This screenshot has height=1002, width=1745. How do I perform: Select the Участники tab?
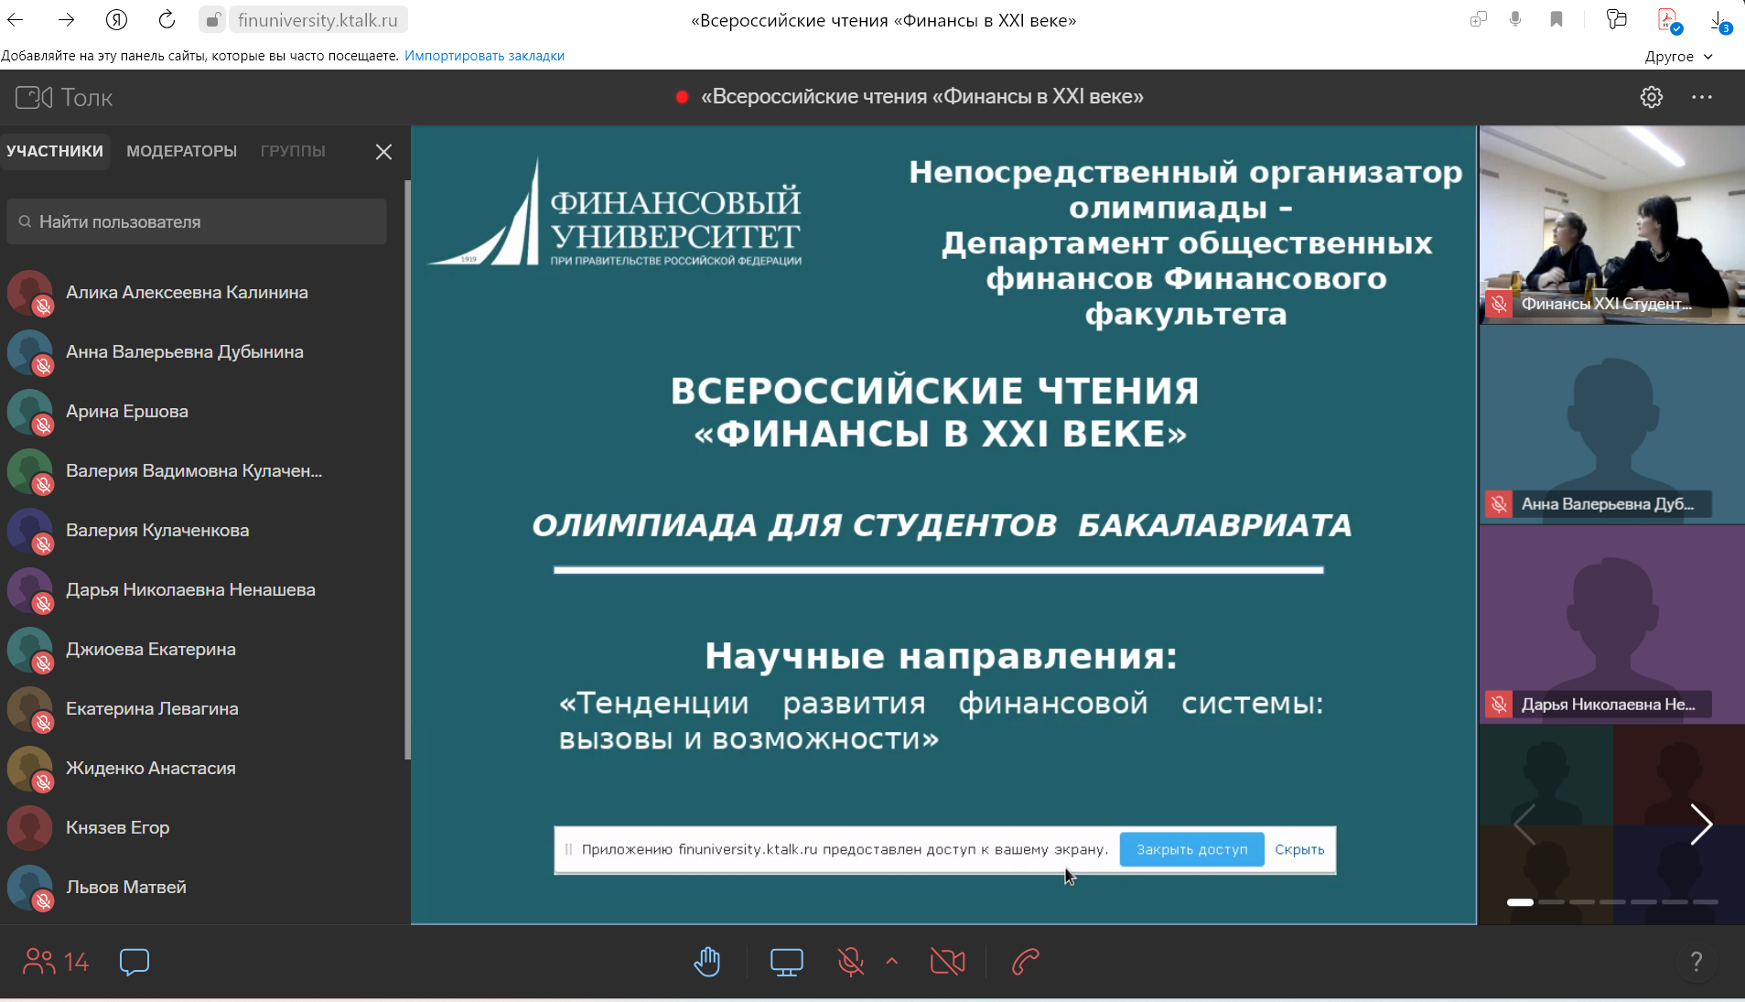55,151
